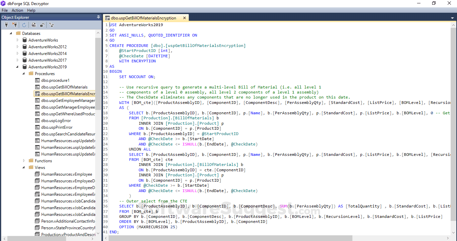Expand the AdventureWorks2012 database node
This screenshot has width=457, height=241.
coord(18,47)
